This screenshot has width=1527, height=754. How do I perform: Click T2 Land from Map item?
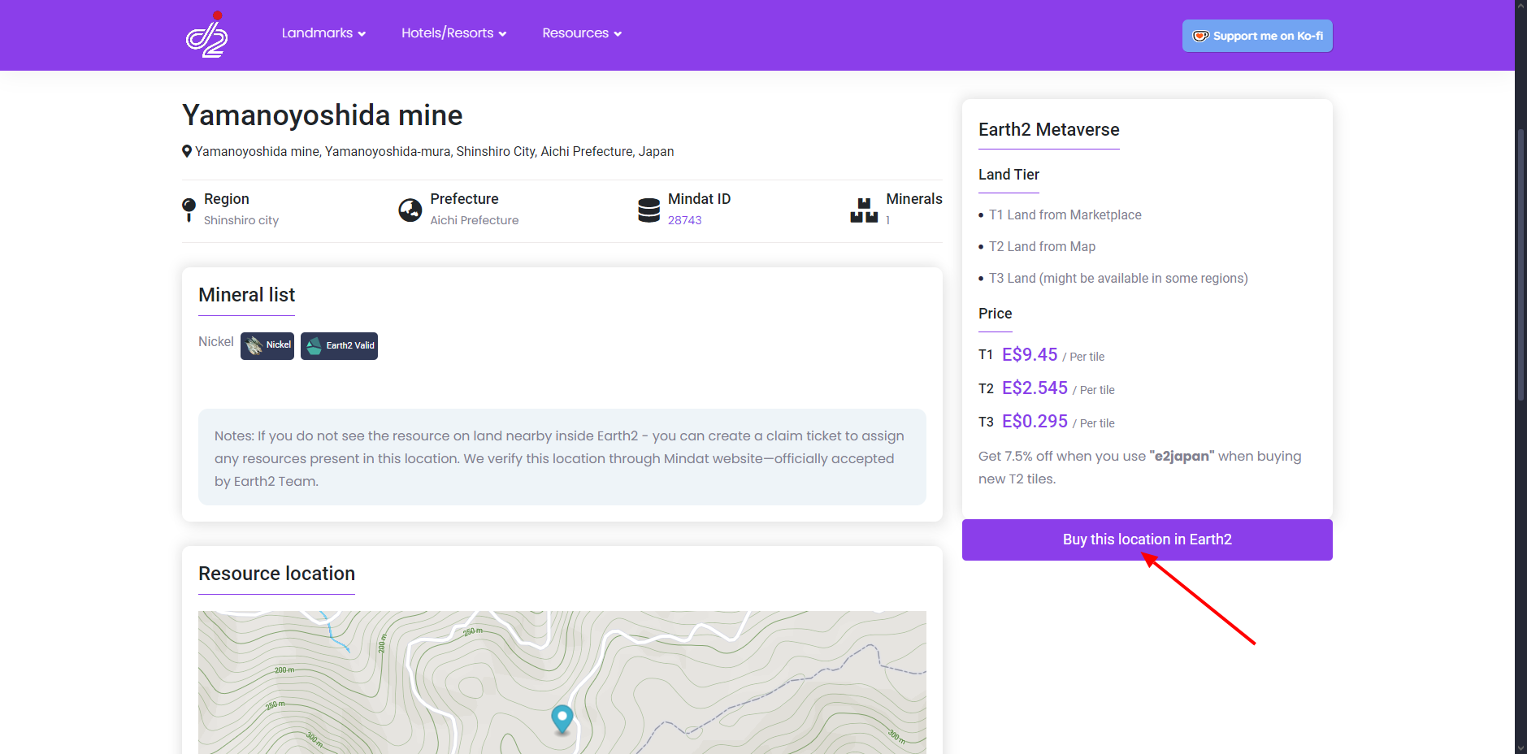click(1042, 246)
